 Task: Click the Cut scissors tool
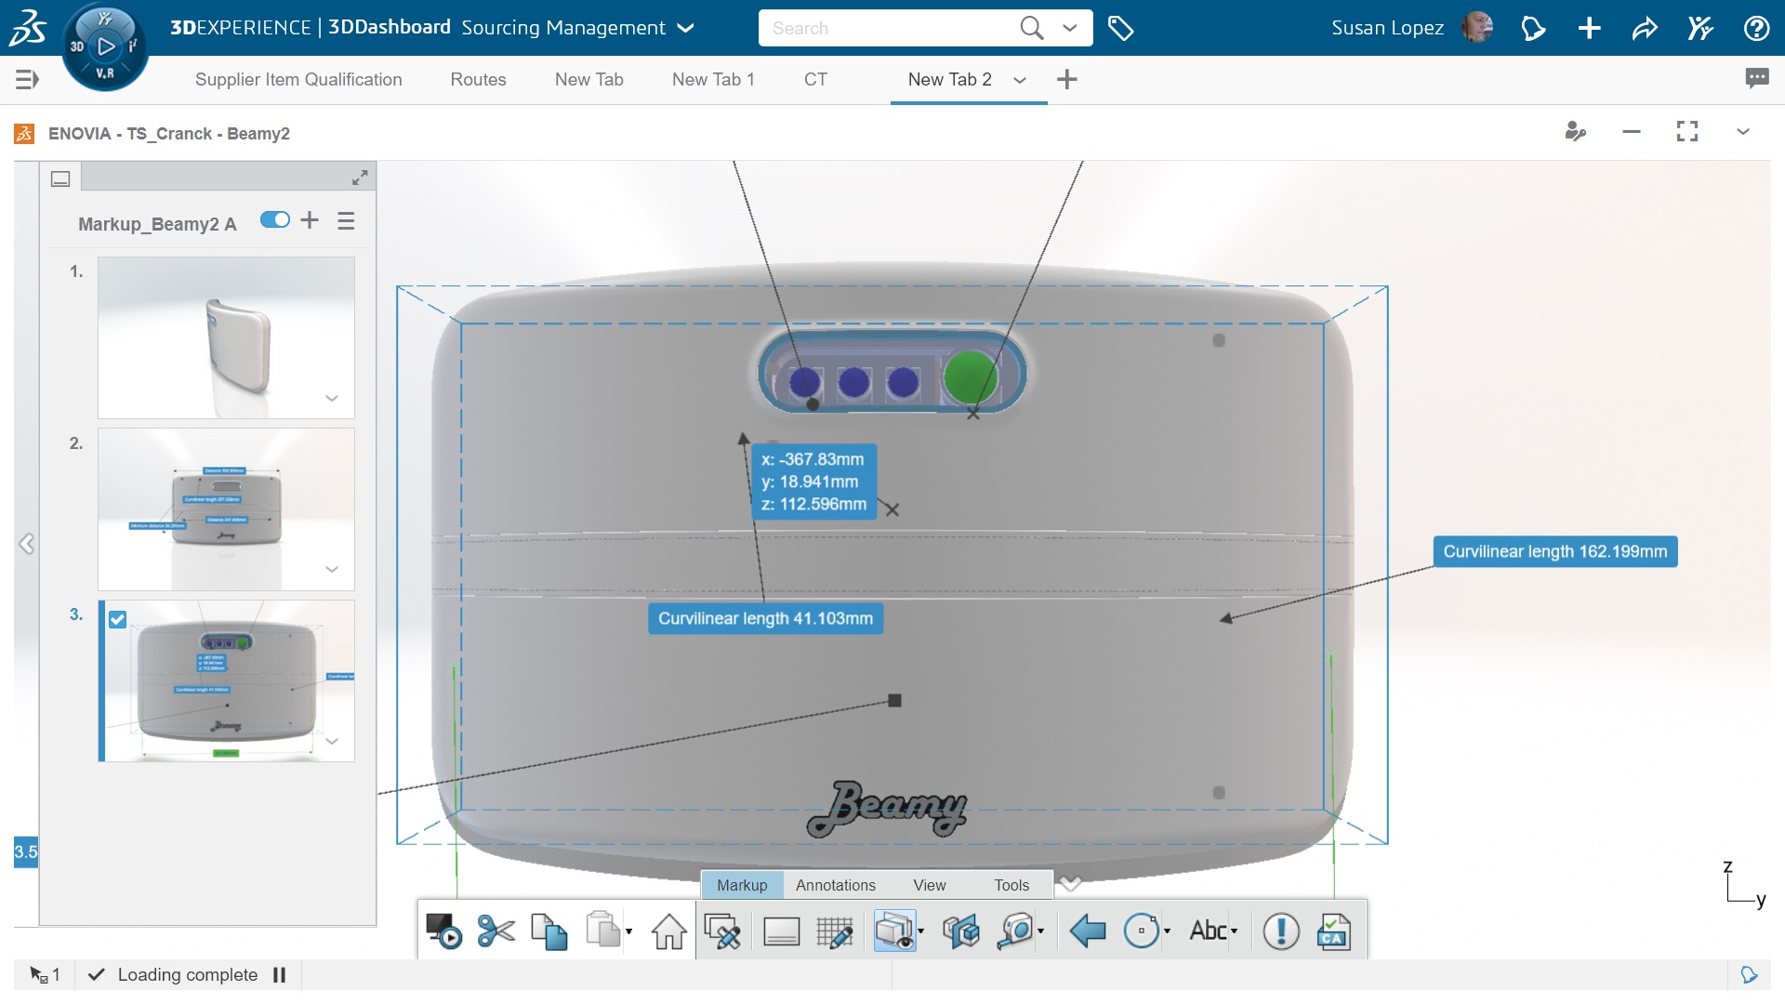point(496,931)
